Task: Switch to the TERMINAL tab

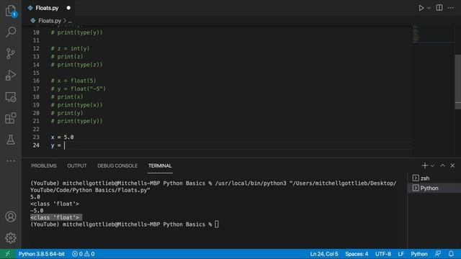Action: pyautogui.click(x=160, y=166)
